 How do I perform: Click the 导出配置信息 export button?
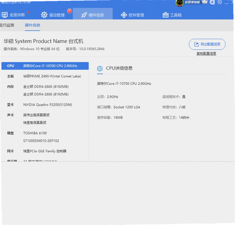point(207,44)
